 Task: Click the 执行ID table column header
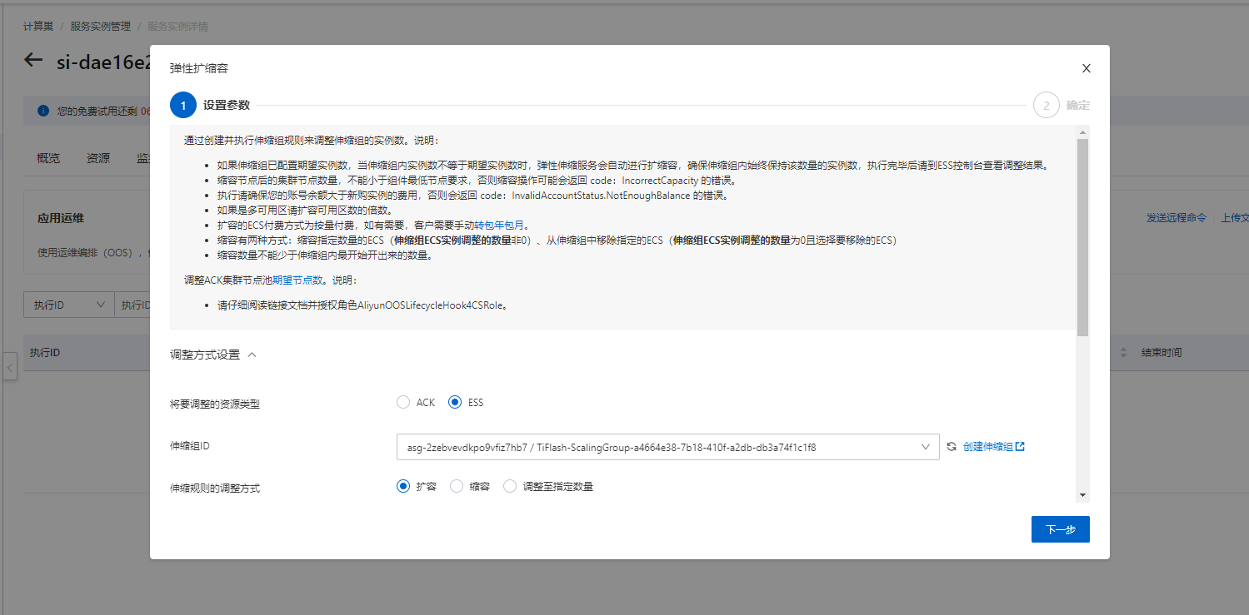pyautogui.click(x=45, y=353)
